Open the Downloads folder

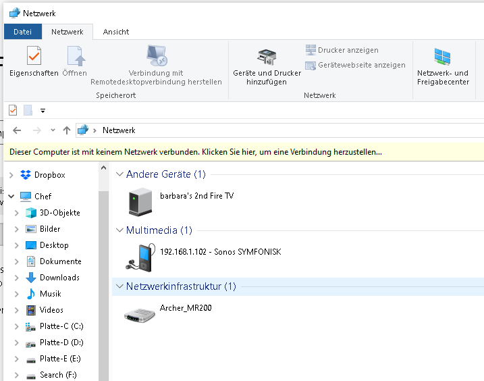point(53,278)
